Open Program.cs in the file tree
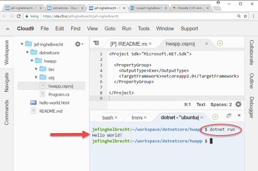This screenshot has height=171, width=258. point(59,94)
